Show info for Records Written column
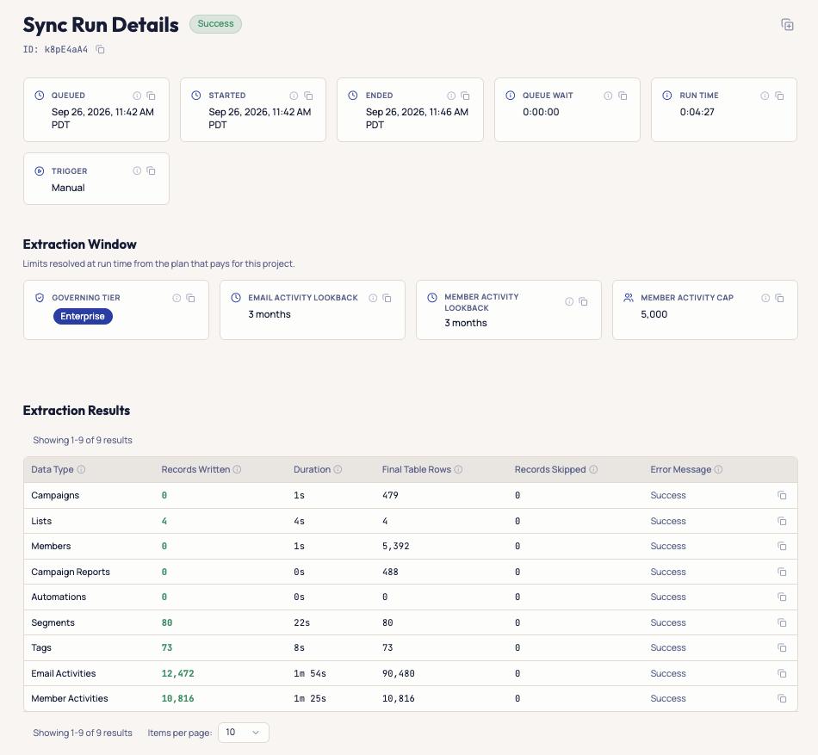Viewport: 818px width, 755px height. pyautogui.click(x=237, y=469)
